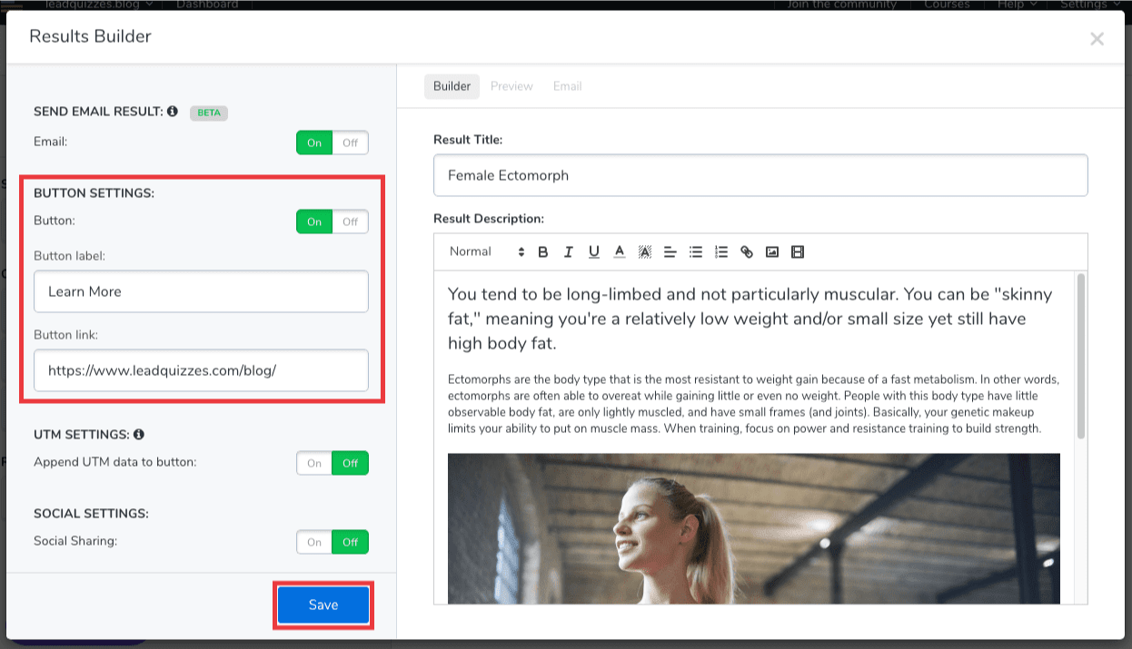Click info icon beside Send Email Result
This screenshot has height=649, width=1132.
click(x=173, y=111)
